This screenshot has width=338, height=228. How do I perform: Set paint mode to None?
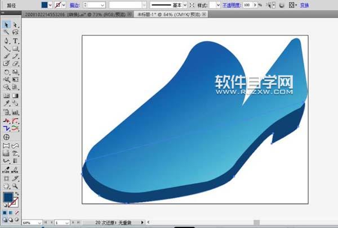16,213
